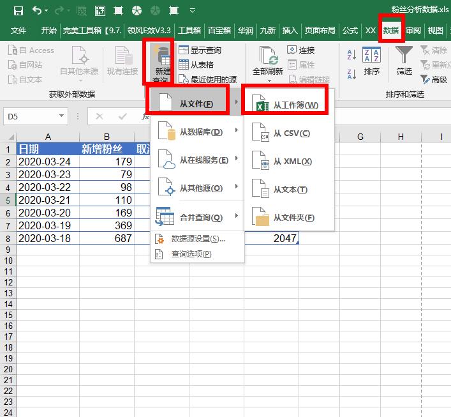This screenshot has width=451, height=417.
Task: Click cell with value 2047
Action: coord(272,238)
